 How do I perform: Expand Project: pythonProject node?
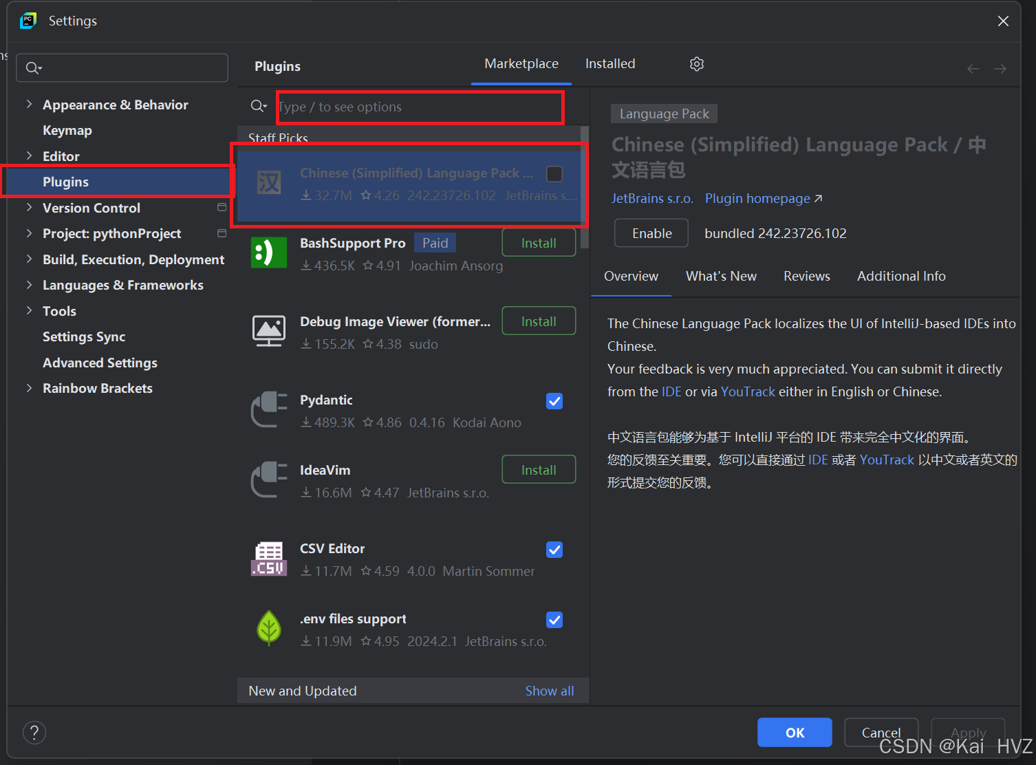point(29,233)
